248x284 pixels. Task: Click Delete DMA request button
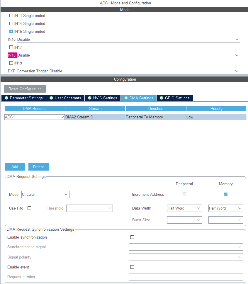pos(38,167)
